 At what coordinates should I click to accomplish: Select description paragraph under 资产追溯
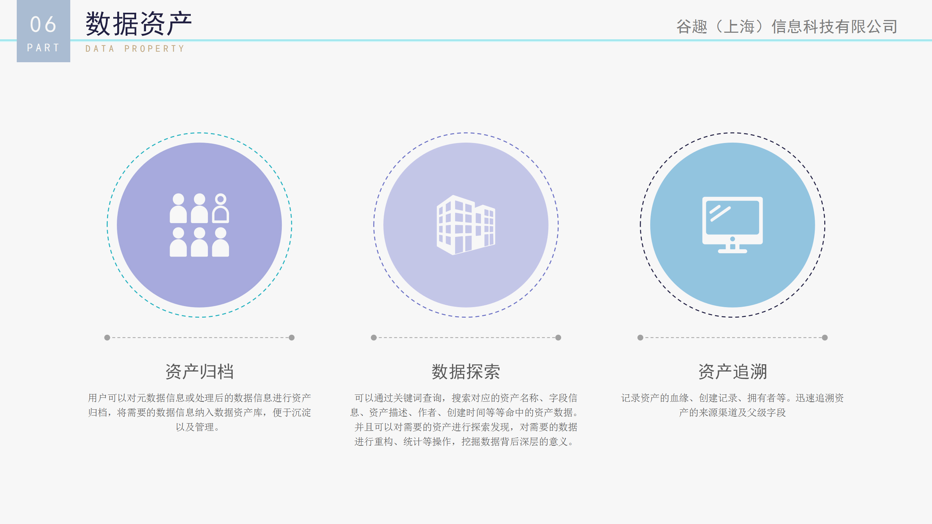(732, 405)
